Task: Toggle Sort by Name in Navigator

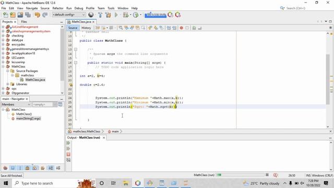Action: 51,168
